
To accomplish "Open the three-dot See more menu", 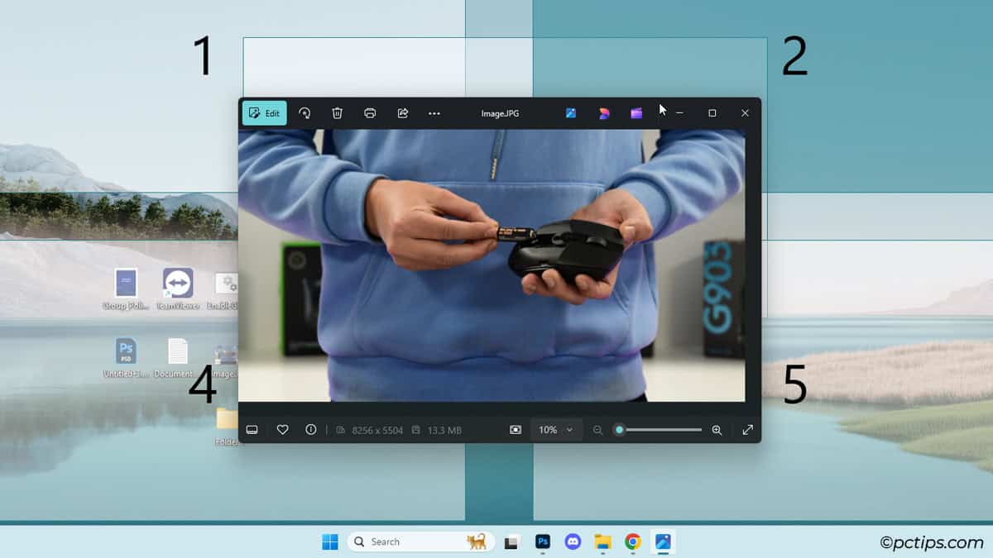I will [x=434, y=113].
